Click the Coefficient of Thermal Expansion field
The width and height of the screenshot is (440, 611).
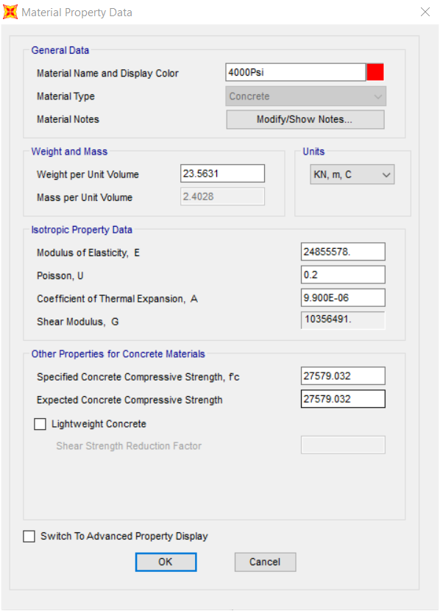pos(343,297)
